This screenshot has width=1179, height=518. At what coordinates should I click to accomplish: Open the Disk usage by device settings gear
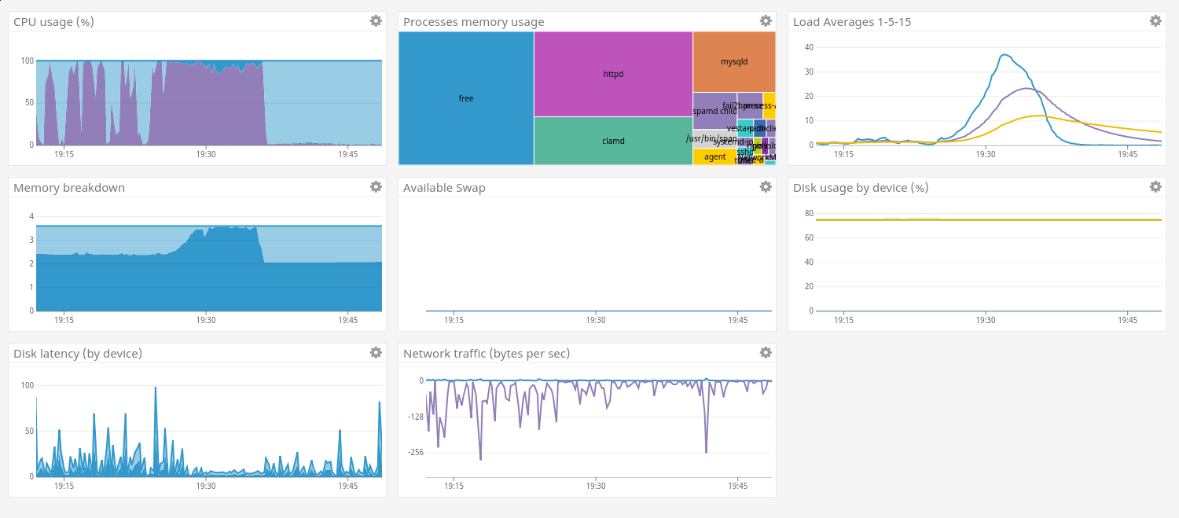[x=1155, y=187]
